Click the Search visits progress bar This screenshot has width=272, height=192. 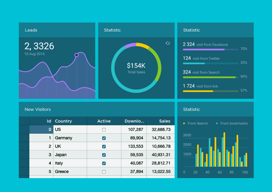[x=211, y=77]
